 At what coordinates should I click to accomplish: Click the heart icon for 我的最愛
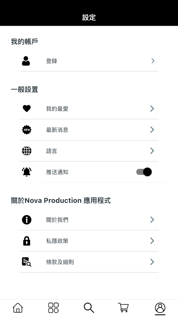(x=26, y=108)
